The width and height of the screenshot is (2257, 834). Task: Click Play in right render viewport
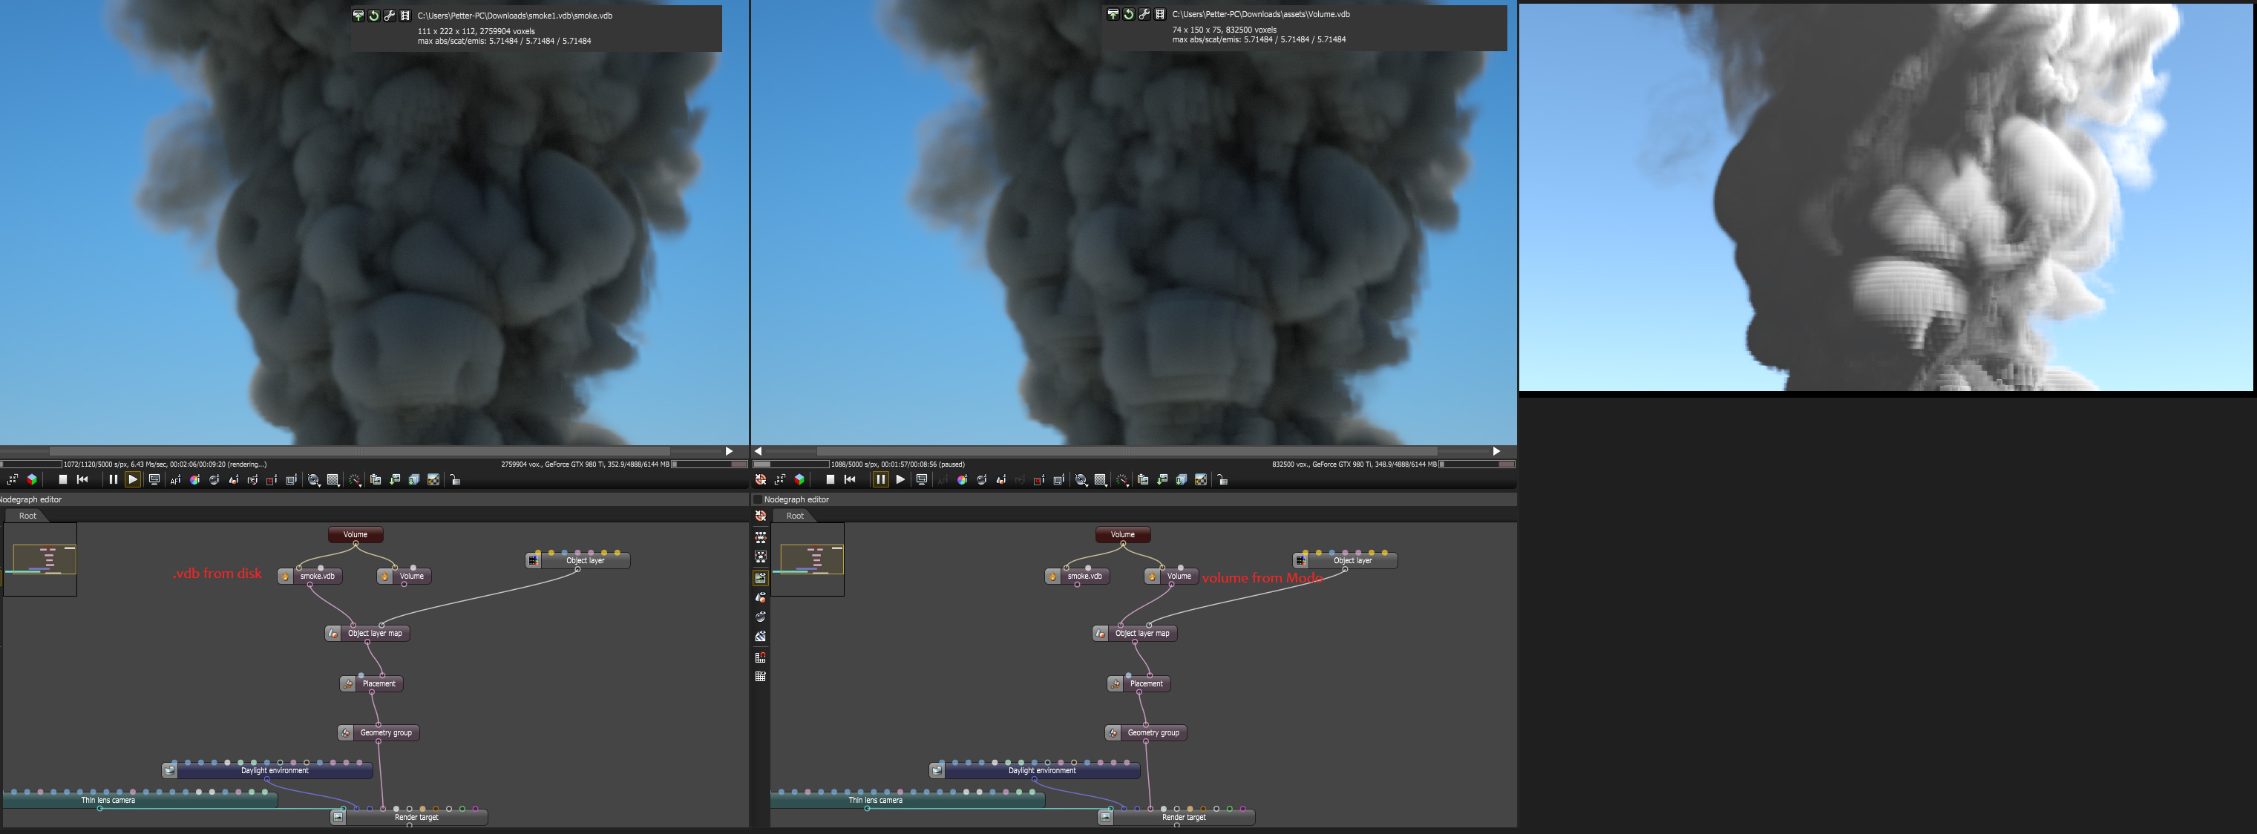coord(901,479)
